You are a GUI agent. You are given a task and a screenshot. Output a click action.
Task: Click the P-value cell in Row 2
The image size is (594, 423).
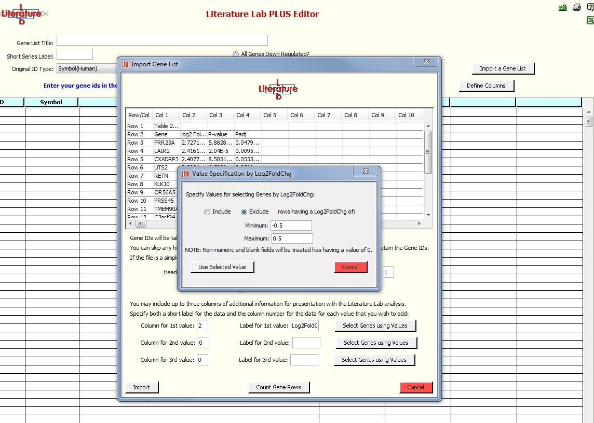(x=221, y=134)
